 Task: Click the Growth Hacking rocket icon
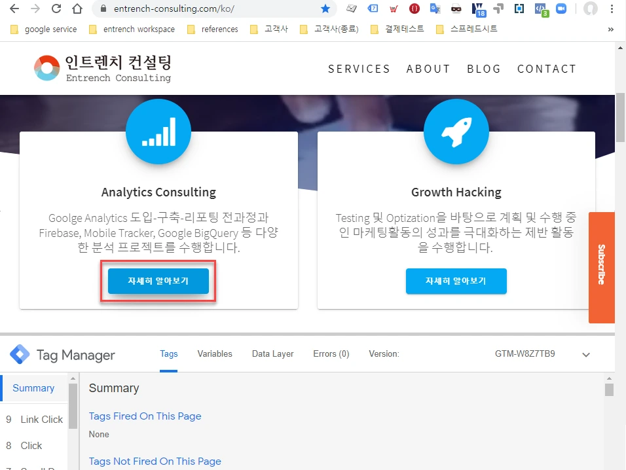[456, 132]
